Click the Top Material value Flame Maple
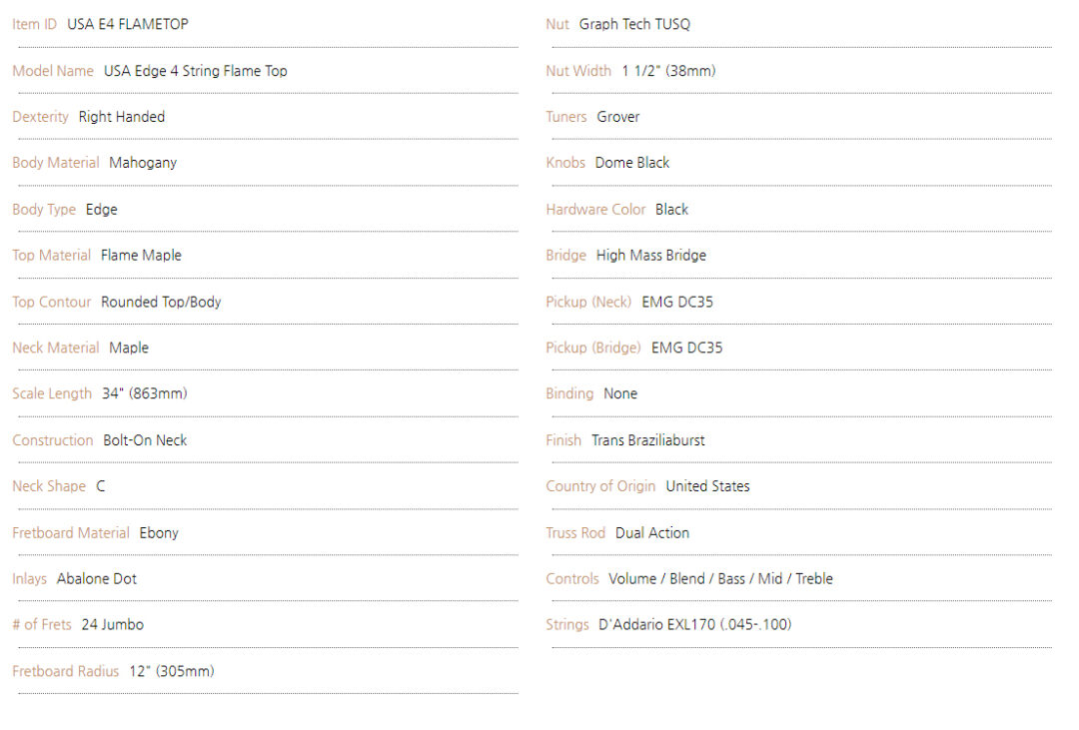This screenshot has height=730, width=1079. (141, 256)
